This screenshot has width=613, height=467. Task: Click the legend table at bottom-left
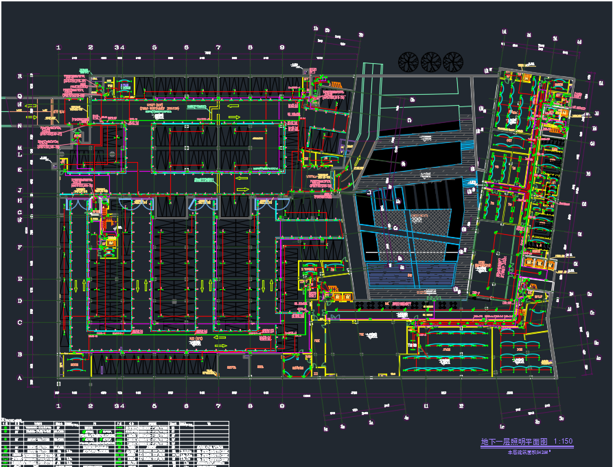(115, 443)
